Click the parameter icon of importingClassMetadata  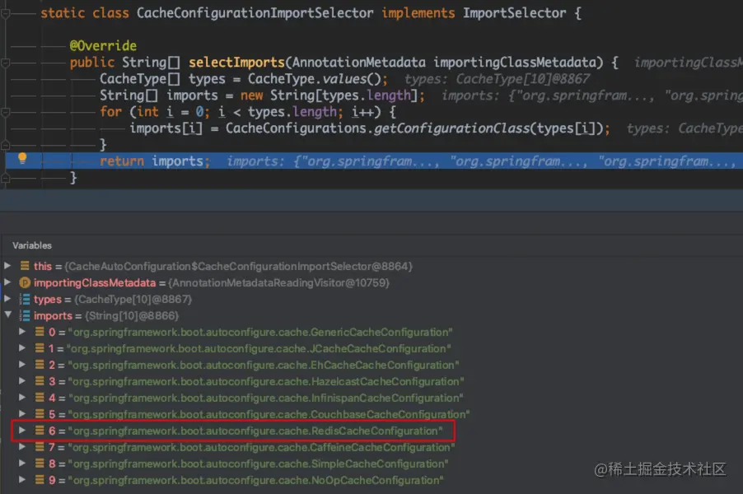point(25,282)
